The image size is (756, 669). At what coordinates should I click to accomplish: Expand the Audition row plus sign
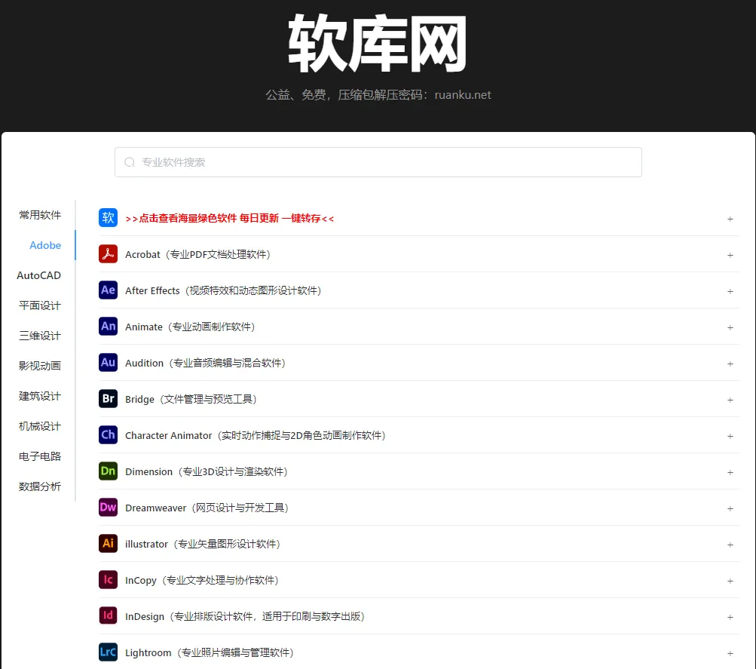730,364
